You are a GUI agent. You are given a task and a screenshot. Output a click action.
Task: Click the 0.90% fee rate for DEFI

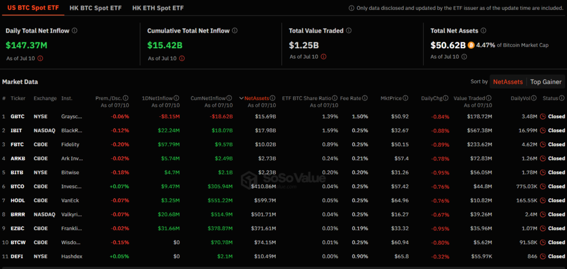tap(360, 256)
